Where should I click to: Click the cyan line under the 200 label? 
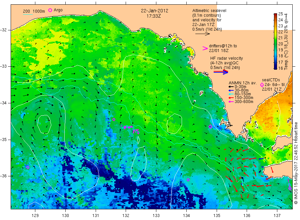[x=28, y=14]
